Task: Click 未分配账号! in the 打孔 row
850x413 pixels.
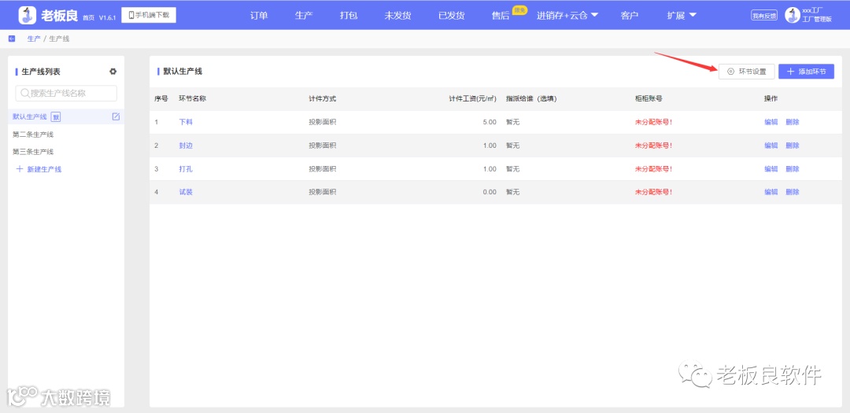Action: pos(654,168)
